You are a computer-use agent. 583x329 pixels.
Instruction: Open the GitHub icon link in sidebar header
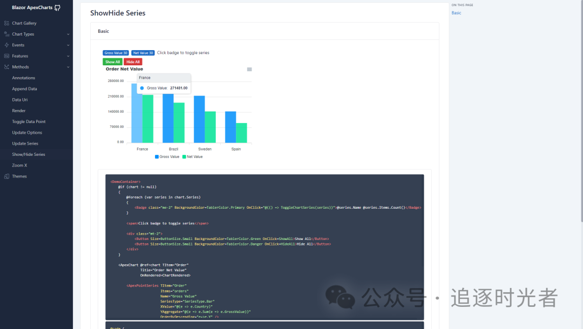click(57, 8)
